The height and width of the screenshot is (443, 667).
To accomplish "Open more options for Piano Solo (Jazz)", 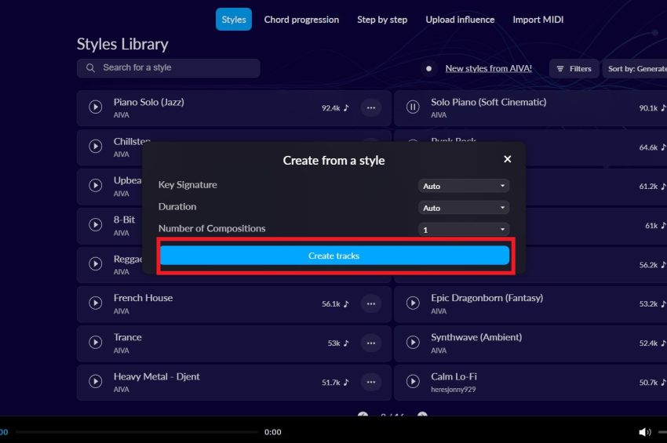I will point(371,107).
